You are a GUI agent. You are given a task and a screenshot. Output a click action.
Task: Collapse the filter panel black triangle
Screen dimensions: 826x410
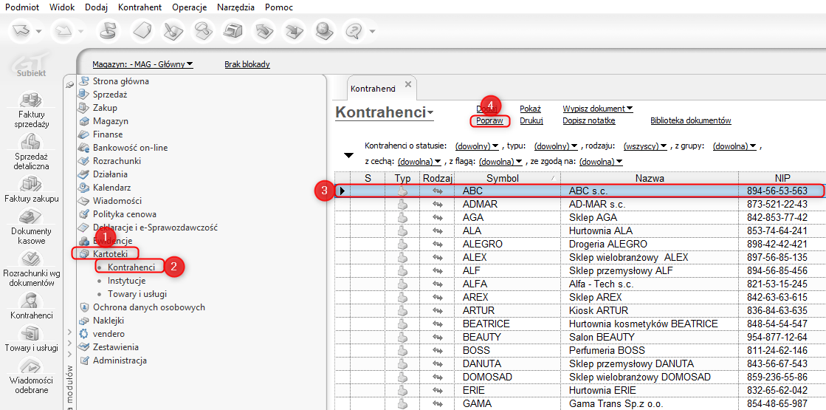pos(348,155)
